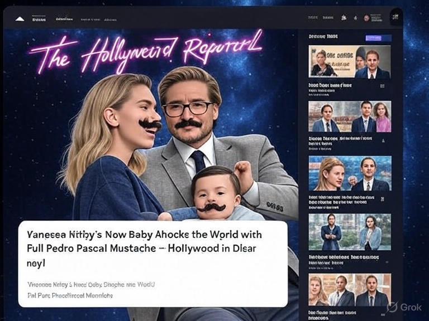Open headline about Full Pedro Pascal Mustache
429x321 pixels.
(x=144, y=249)
